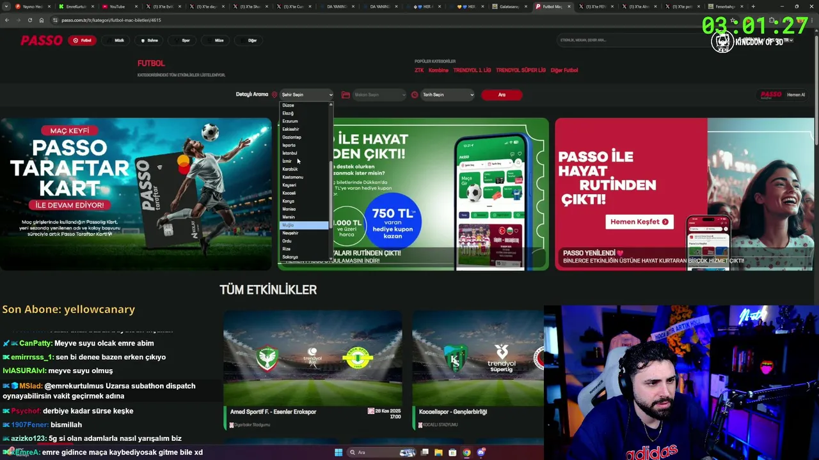819x460 pixels.
Task: Open Discord from the taskbar
Action: (x=481, y=452)
